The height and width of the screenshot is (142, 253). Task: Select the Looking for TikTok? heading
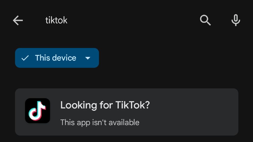pyautogui.click(x=105, y=105)
